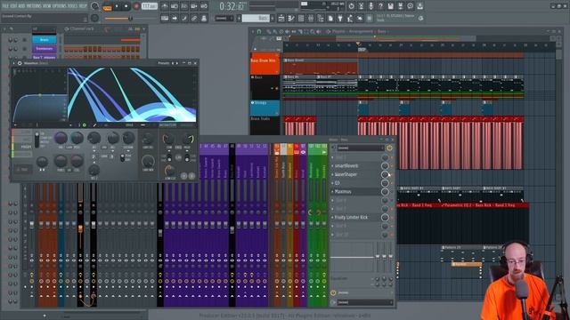
Task: Open mixer output dropdown at bottom
Action: coord(365,302)
